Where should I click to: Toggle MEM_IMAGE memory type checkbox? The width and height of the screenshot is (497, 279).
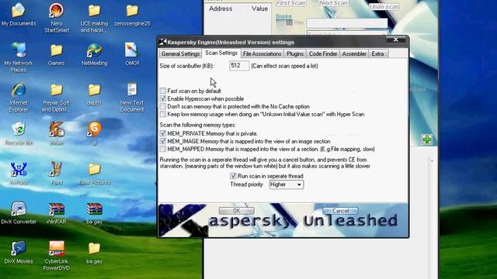[x=163, y=141]
